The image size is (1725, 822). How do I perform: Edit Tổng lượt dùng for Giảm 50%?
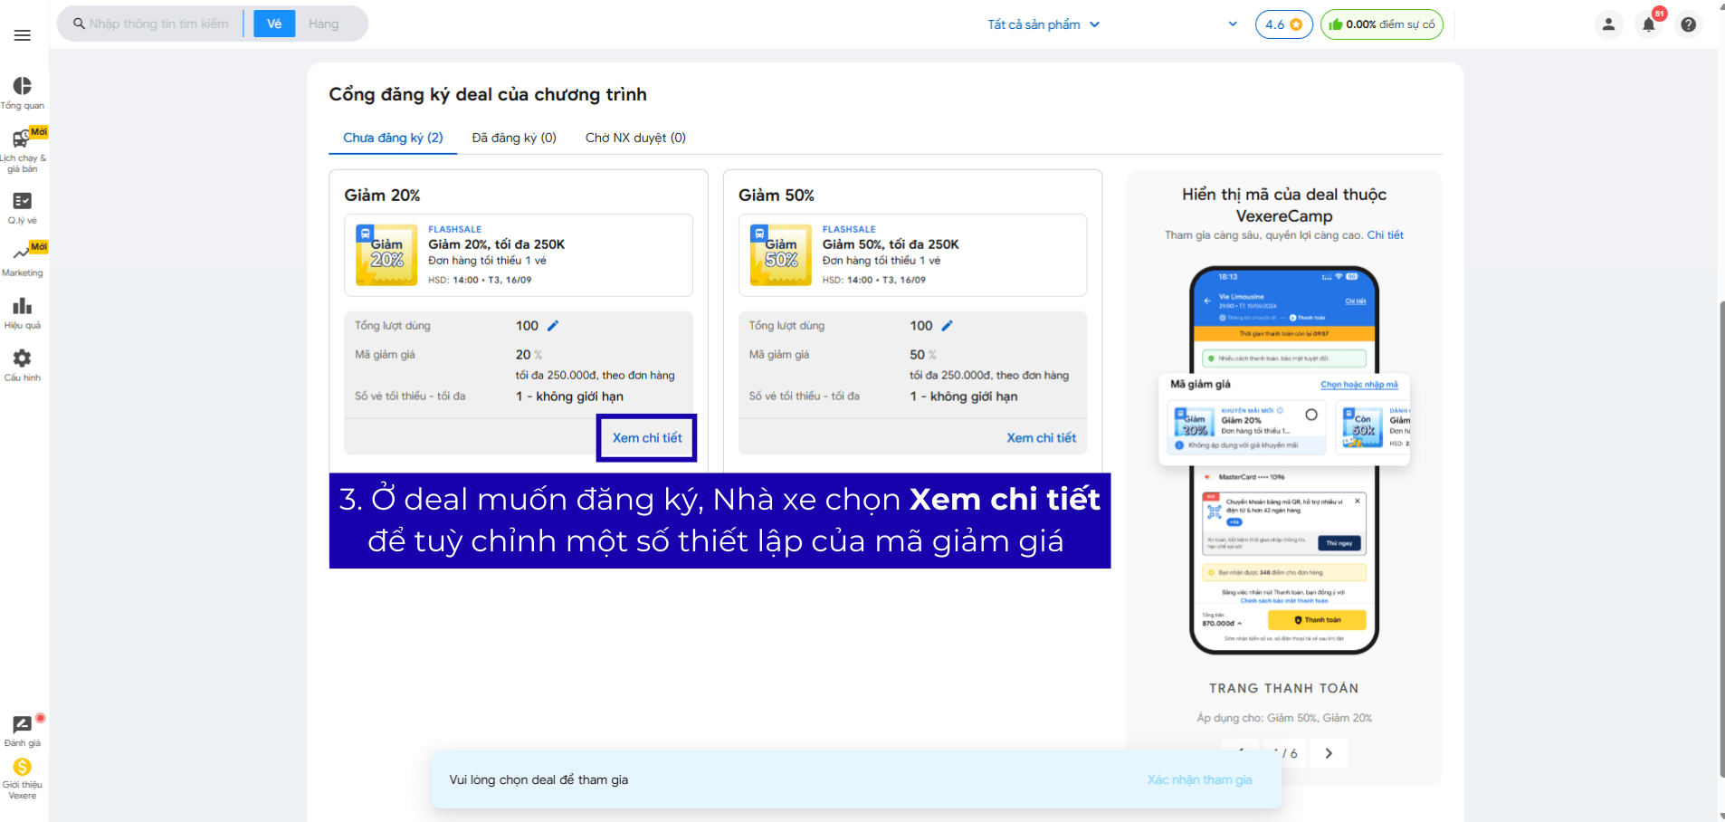coord(947,326)
